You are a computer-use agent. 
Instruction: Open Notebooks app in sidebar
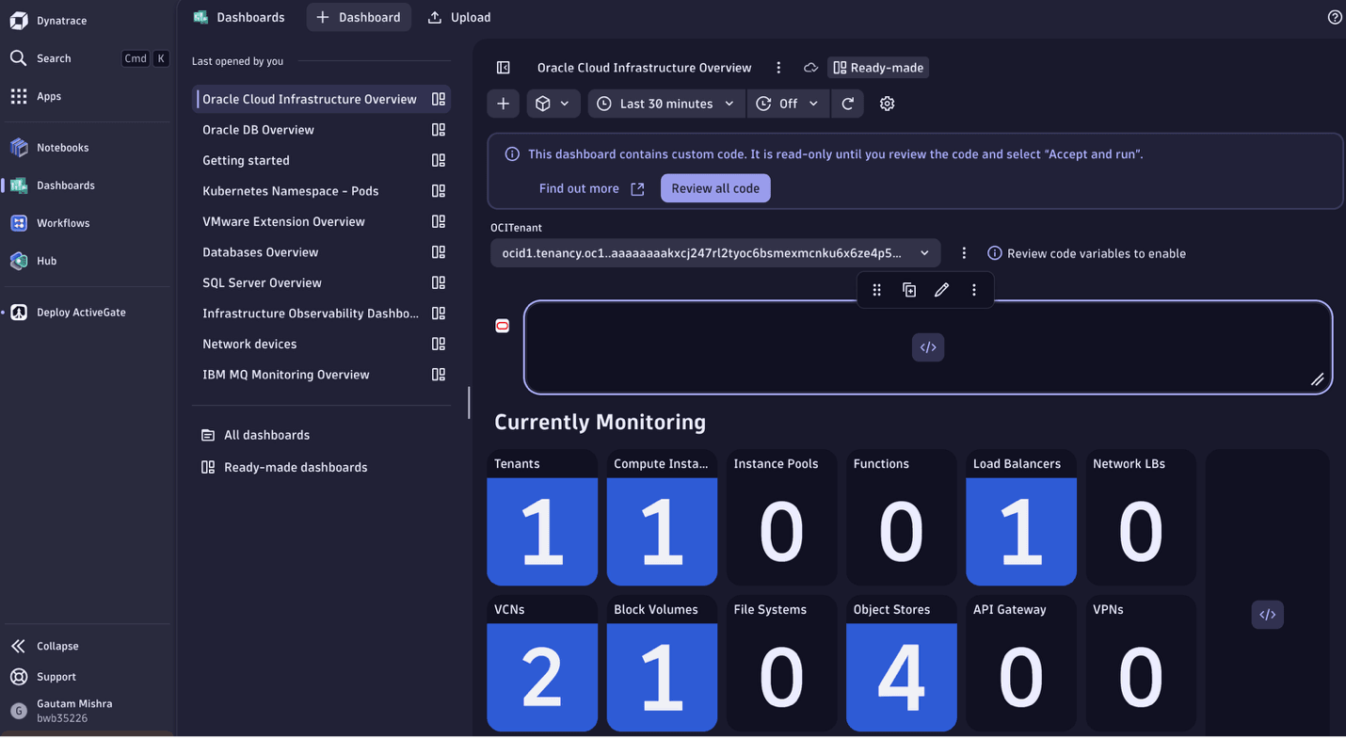tap(88, 148)
